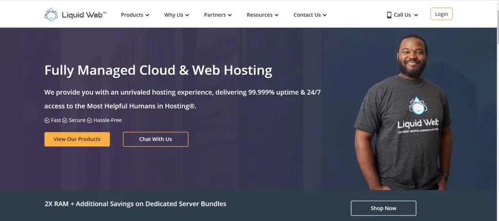
Task: Click the Secure label
Action: point(77,120)
